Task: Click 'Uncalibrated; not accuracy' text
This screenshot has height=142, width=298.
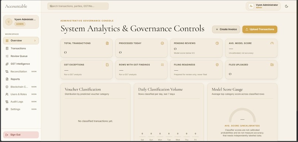Action: pos(241,53)
